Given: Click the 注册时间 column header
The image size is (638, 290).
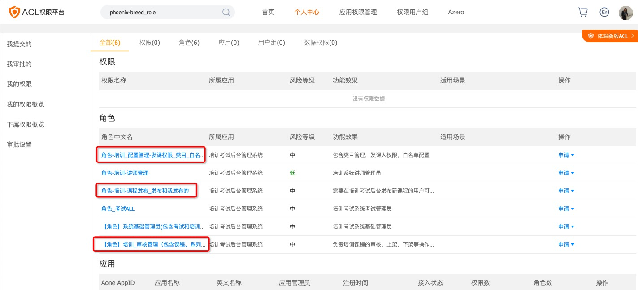Looking at the screenshot, I should [356, 283].
